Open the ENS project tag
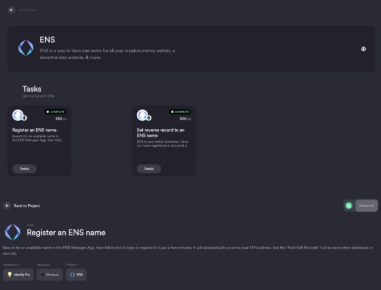 (x=76, y=275)
